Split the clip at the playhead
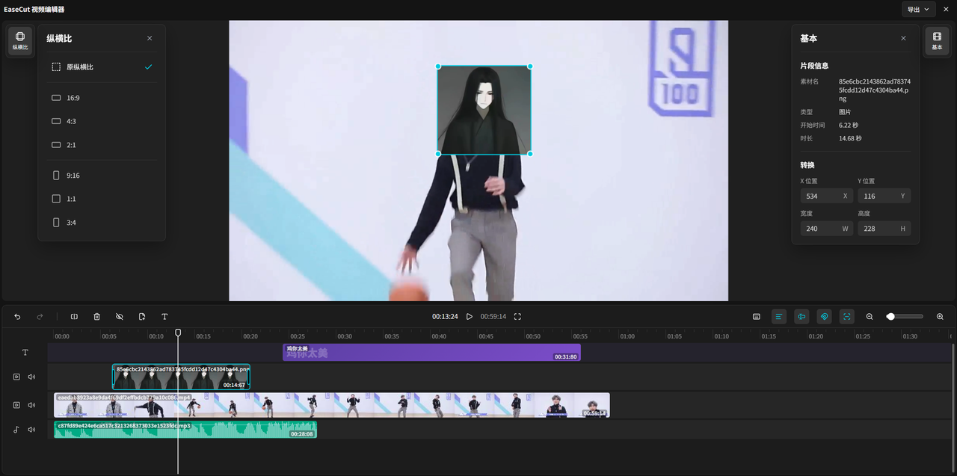 [x=74, y=317]
